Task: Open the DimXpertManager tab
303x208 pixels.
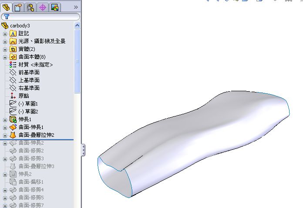Action: 43,8
